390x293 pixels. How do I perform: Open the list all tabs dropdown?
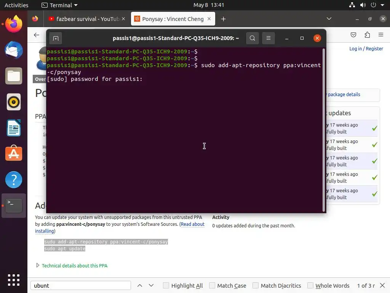click(329, 19)
